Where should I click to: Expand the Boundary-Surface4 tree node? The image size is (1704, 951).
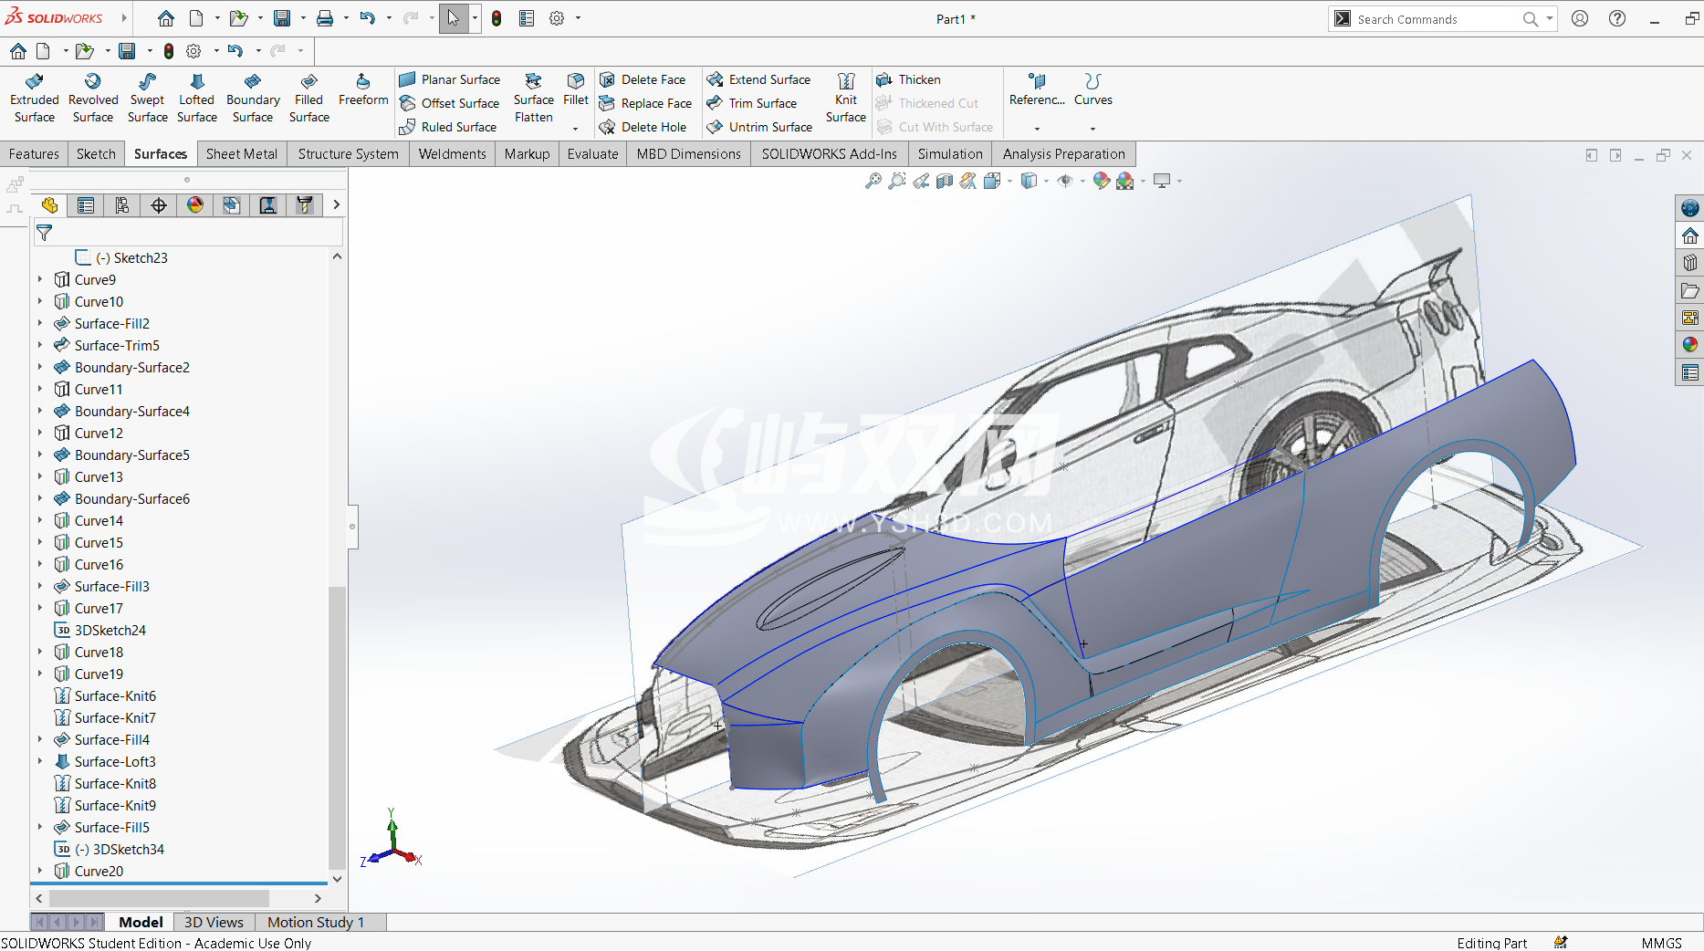coord(40,411)
